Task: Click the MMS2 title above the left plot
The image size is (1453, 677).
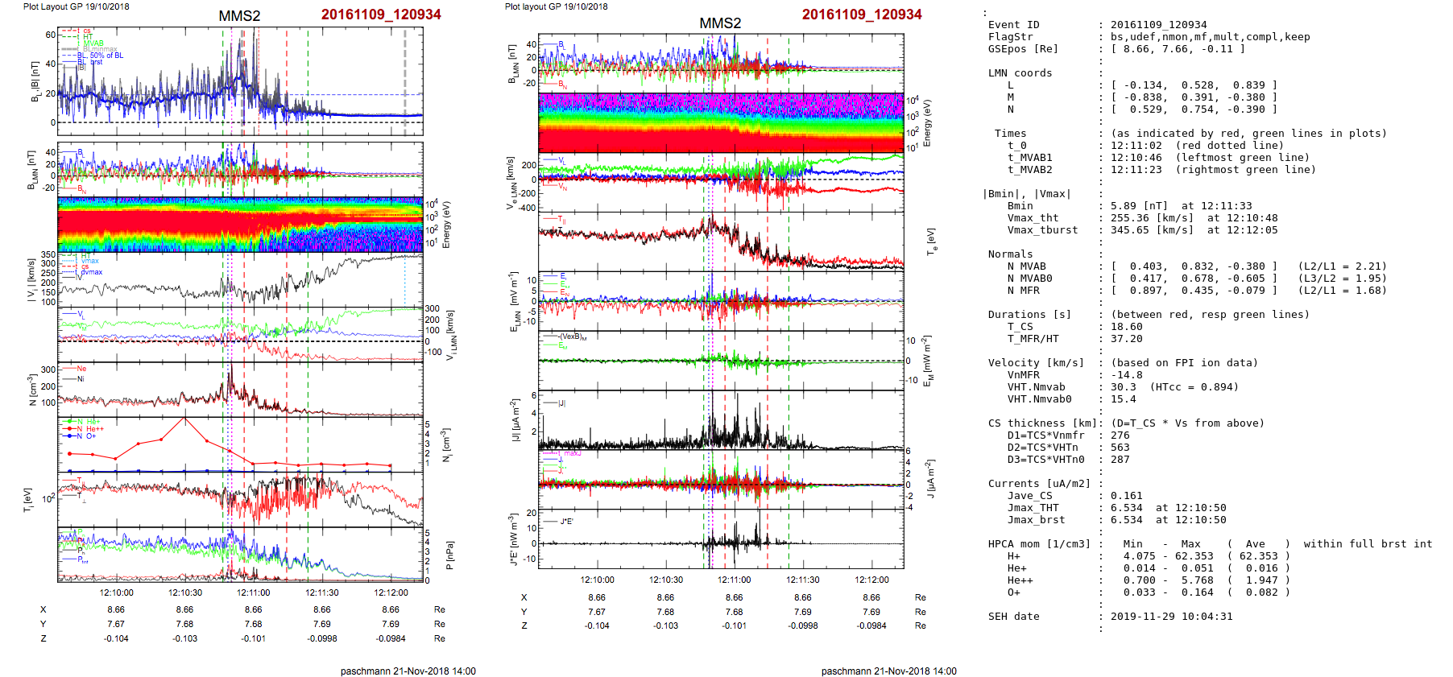Action: pos(239,16)
